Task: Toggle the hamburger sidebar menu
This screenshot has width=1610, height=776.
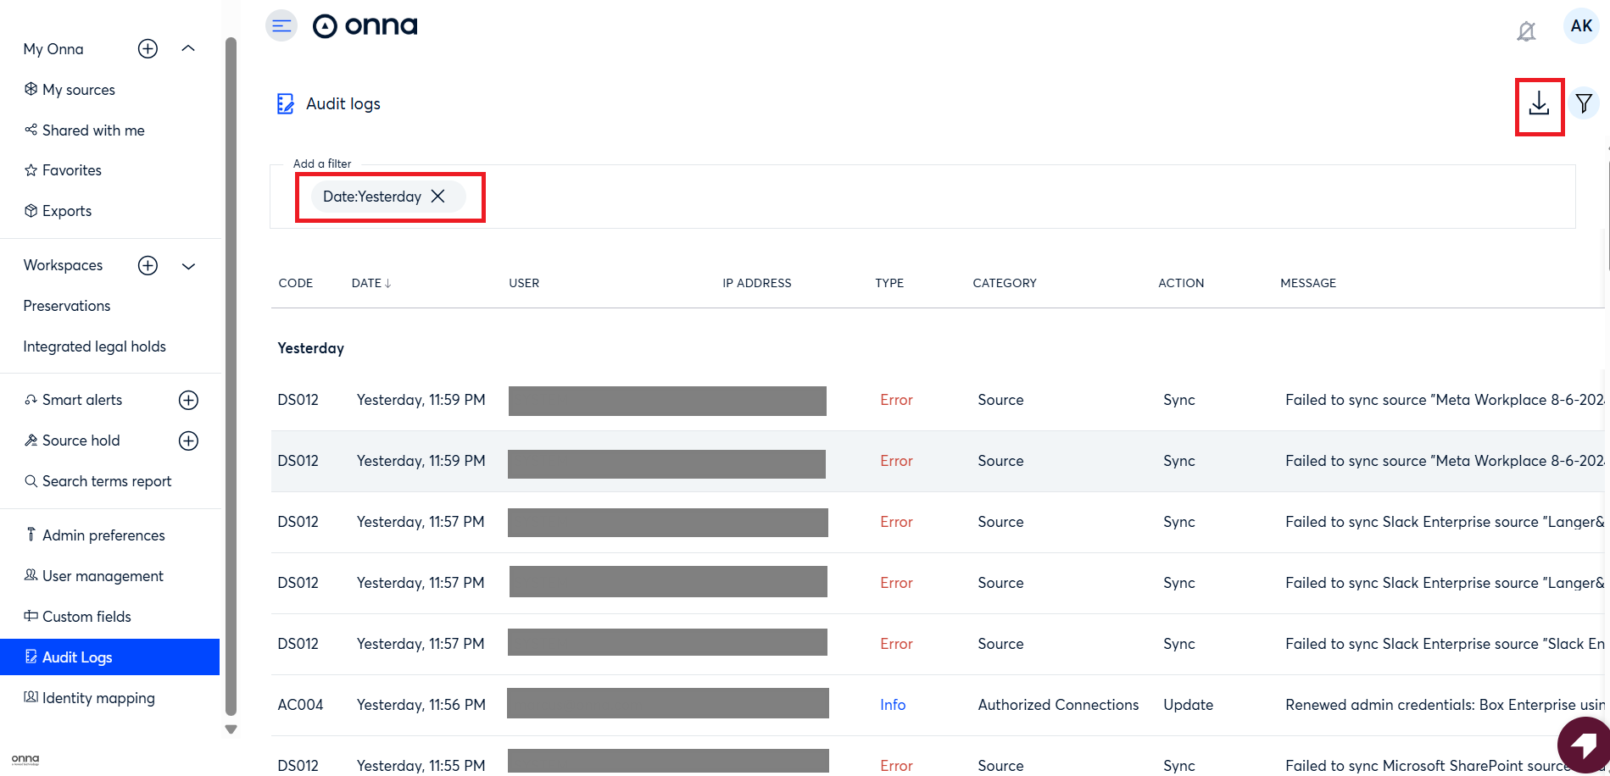Action: click(x=281, y=25)
